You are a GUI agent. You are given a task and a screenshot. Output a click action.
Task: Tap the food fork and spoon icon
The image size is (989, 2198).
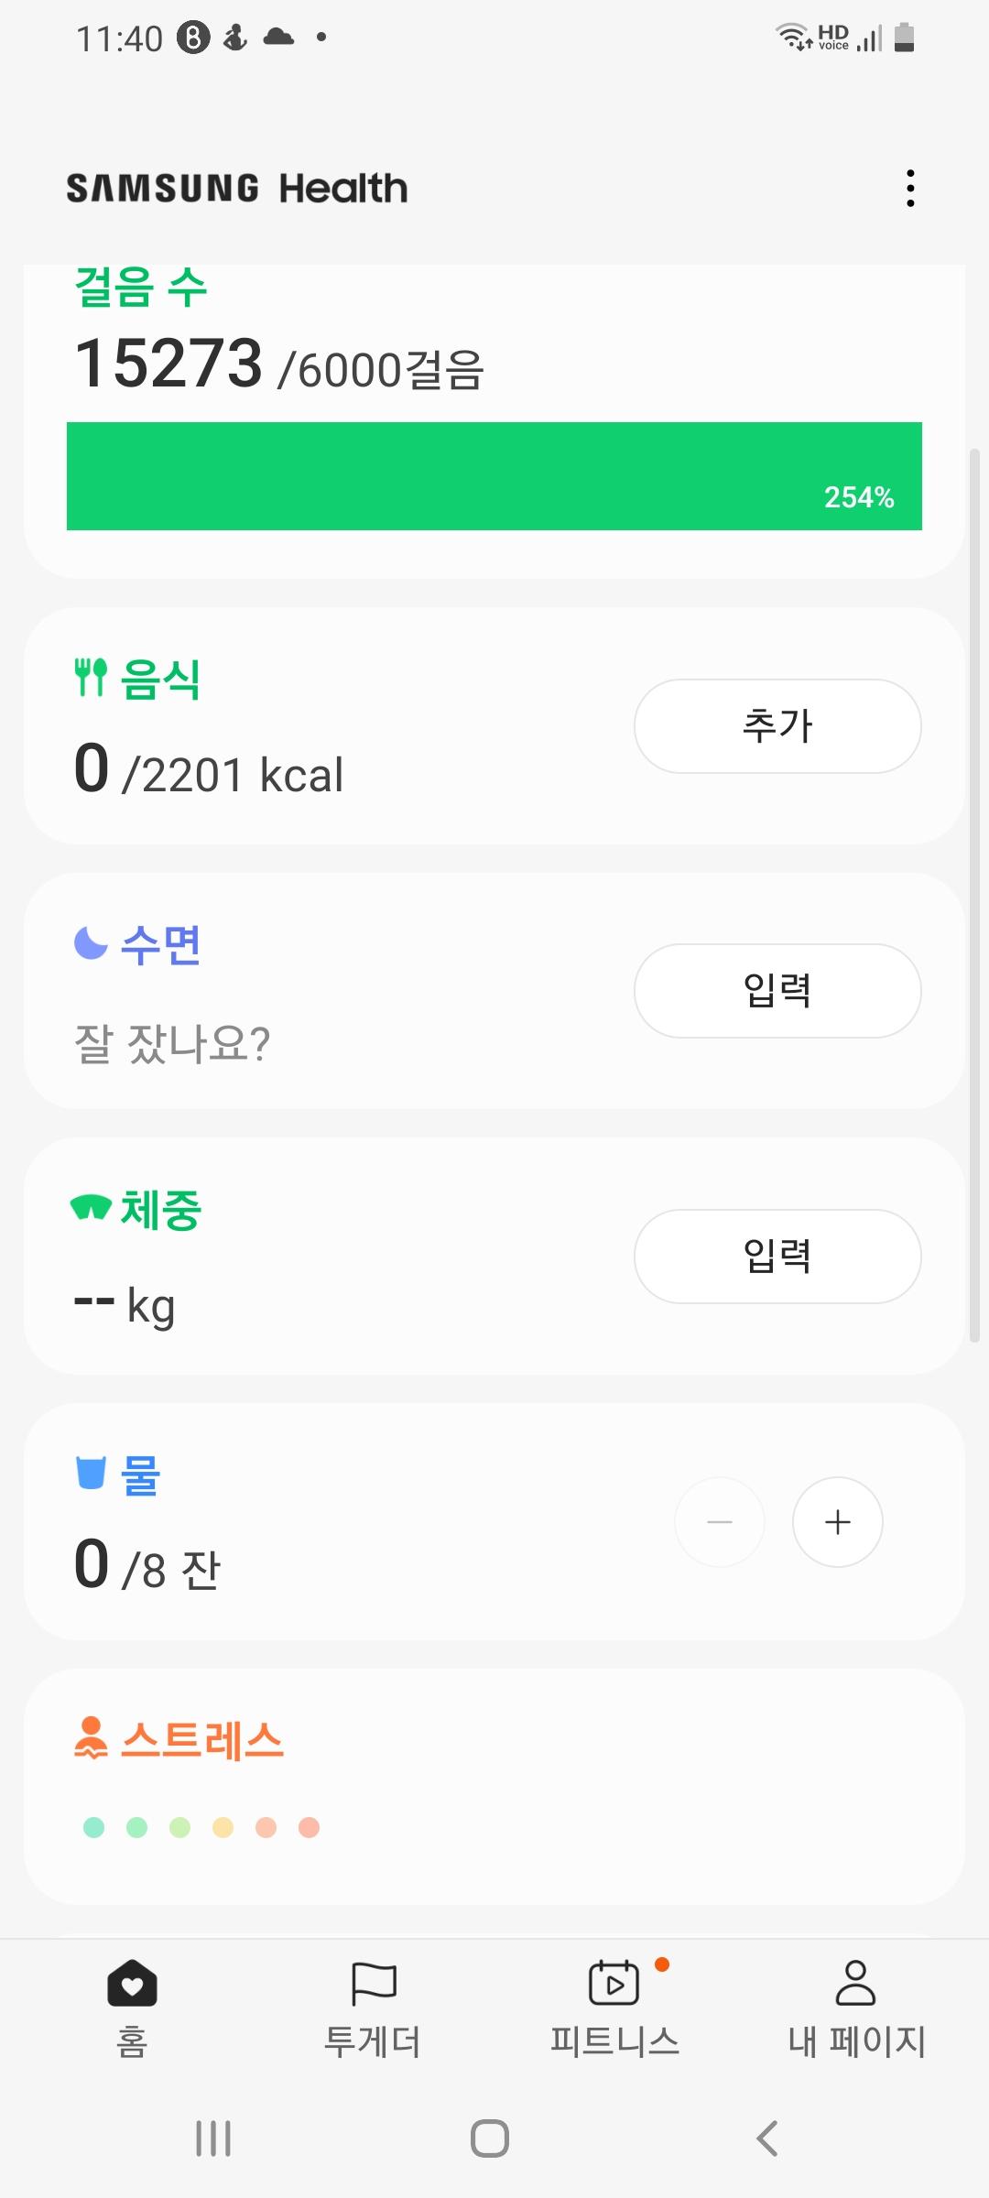coord(91,678)
